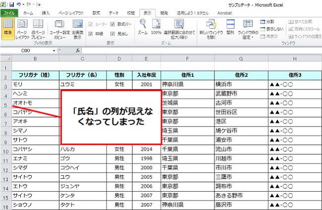
Task: Open ウィンドウ枠の固定 freeze panes menu
Action: (x=248, y=29)
